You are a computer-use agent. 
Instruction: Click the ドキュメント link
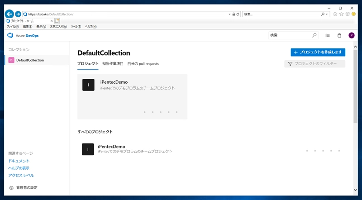19,161
